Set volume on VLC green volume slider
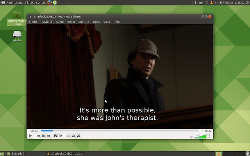Screen dimensions: 250x156 pyautogui.click(x=202, y=136)
